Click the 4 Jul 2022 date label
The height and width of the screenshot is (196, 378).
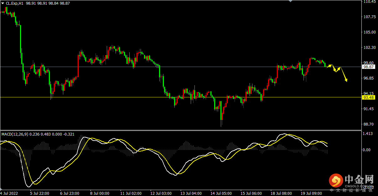coord(9,193)
